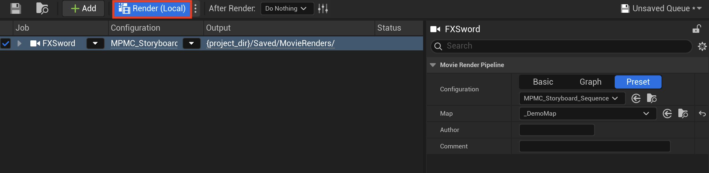709x173 pixels.
Task: Open the load queue browse icon
Action: (42, 8)
